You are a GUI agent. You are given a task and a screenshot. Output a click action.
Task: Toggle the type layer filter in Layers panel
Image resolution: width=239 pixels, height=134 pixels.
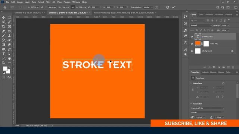coord(217,20)
